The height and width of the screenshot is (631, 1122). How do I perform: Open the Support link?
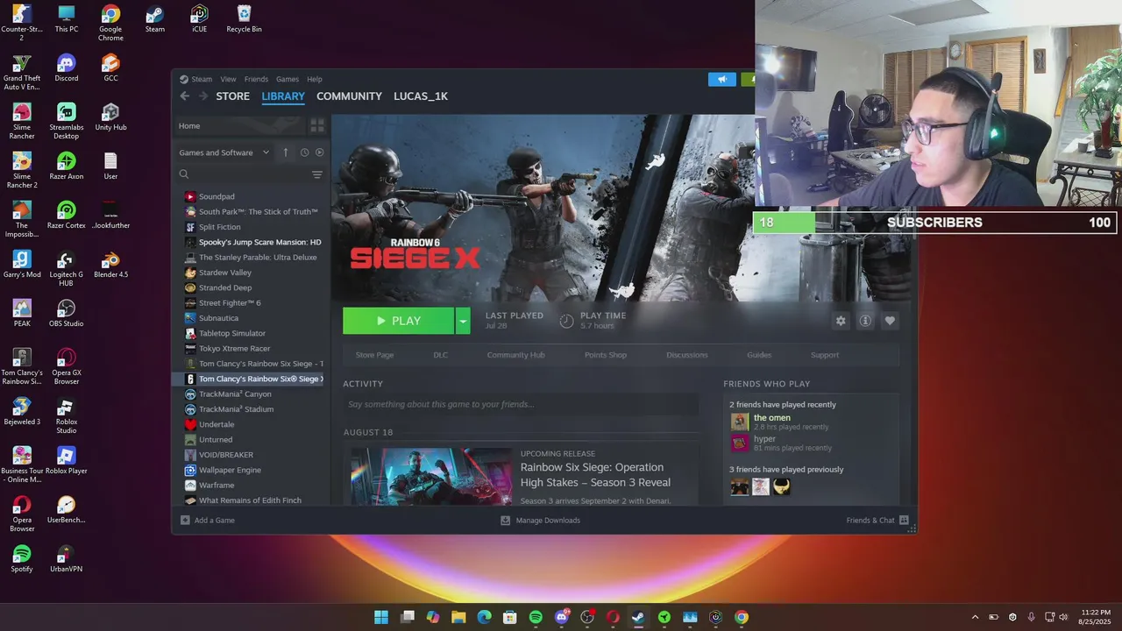(825, 355)
